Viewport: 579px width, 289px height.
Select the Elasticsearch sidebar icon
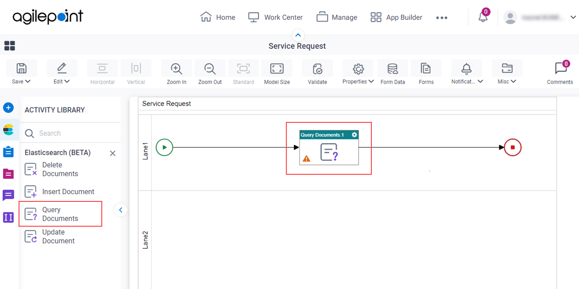(x=8, y=130)
